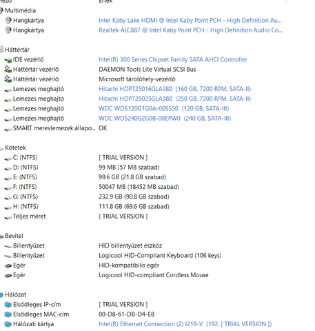Click the Hálózat section header
The width and height of the screenshot is (315, 331).
[15, 294]
